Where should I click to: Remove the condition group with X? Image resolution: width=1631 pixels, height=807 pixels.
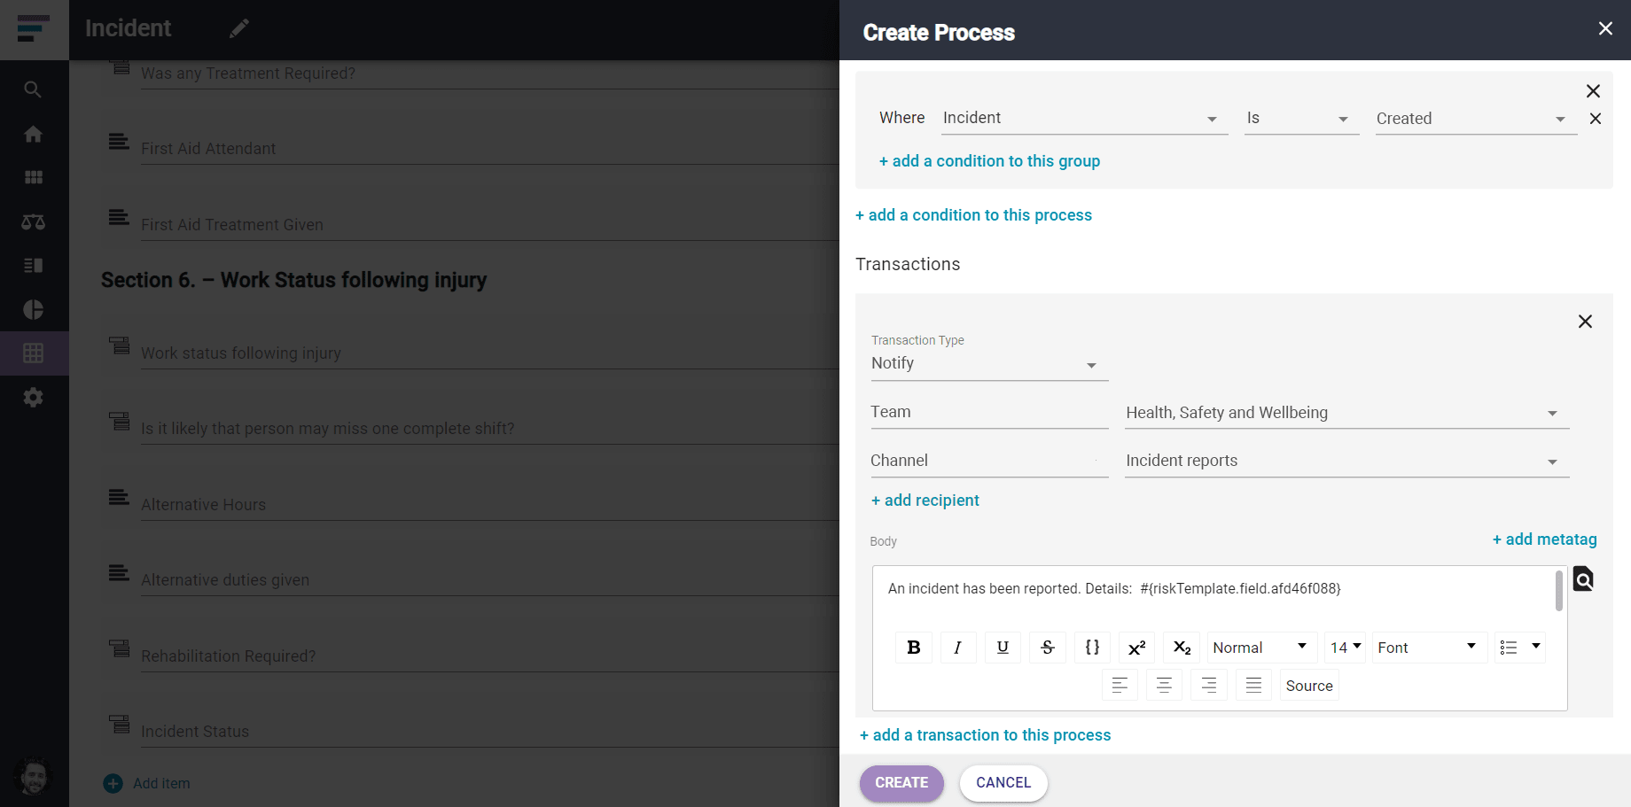(1593, 91)
